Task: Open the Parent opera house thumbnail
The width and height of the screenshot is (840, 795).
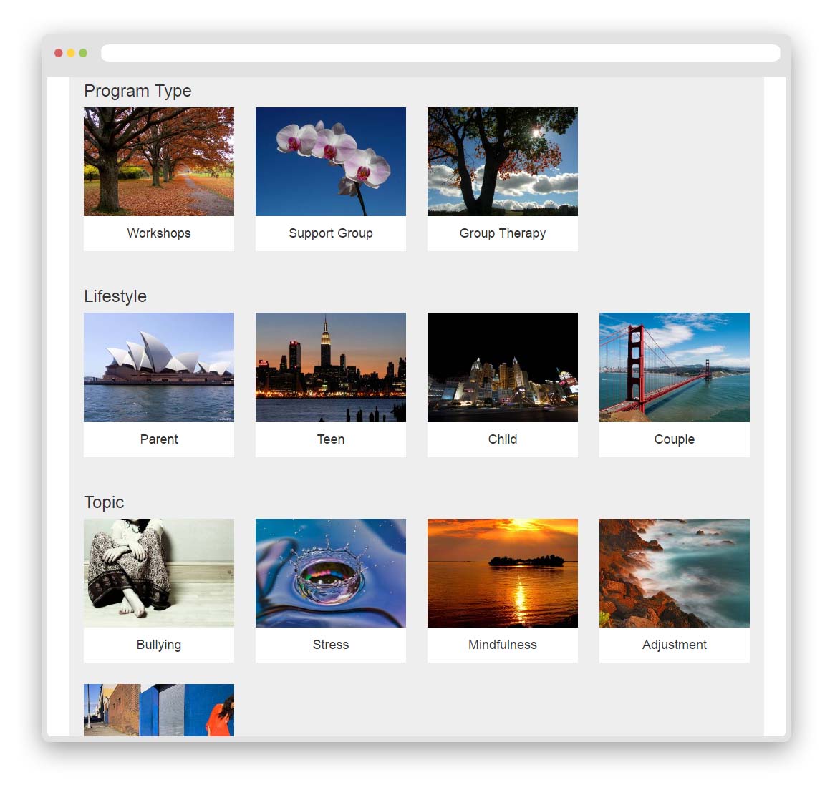Action: [158, 367]
